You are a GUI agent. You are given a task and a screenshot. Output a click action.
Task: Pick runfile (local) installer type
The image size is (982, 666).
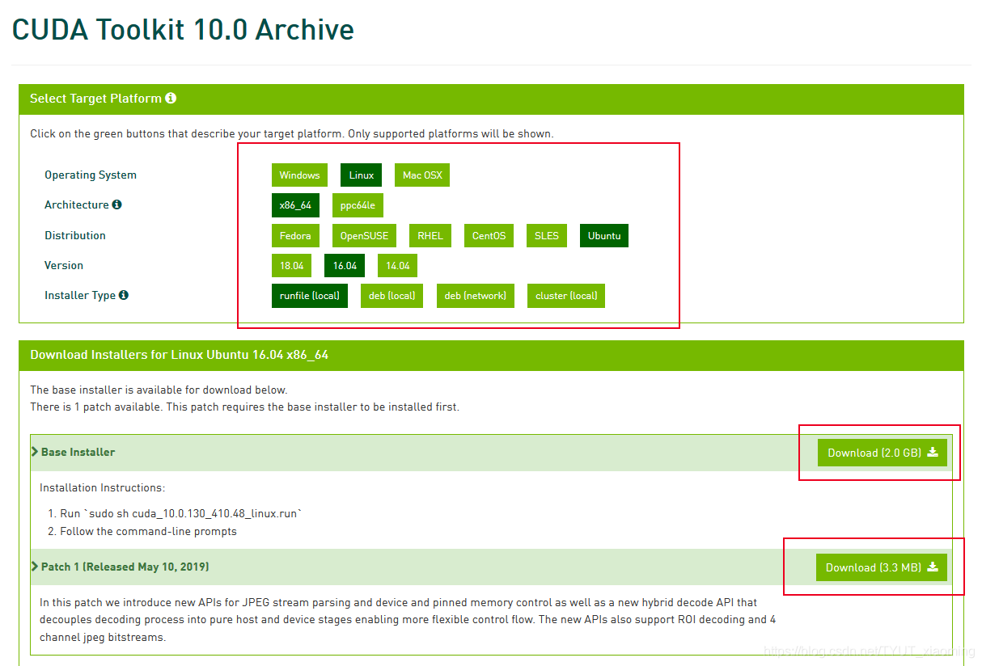[x=310, y=296]
